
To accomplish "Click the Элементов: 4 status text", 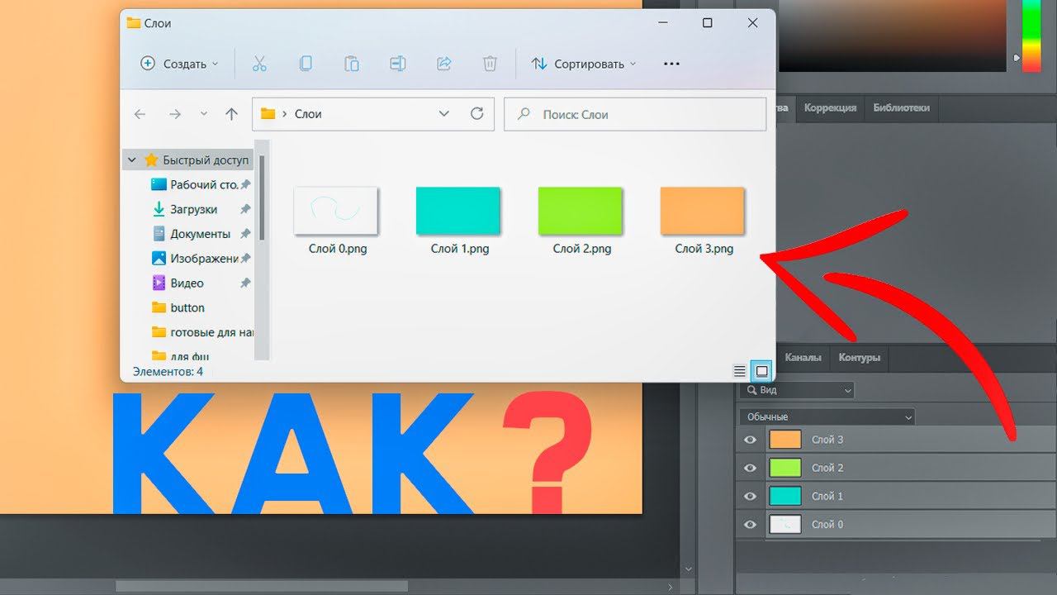I will pos(168,372).
